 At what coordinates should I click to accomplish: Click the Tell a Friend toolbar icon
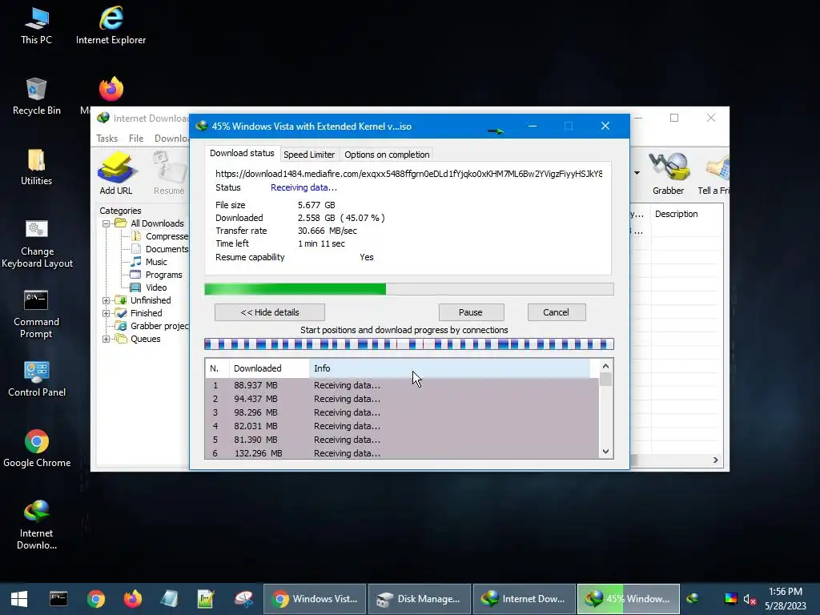pos(713,173)
